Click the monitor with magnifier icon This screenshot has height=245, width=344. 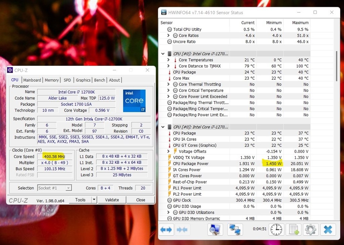click(215, 230)
